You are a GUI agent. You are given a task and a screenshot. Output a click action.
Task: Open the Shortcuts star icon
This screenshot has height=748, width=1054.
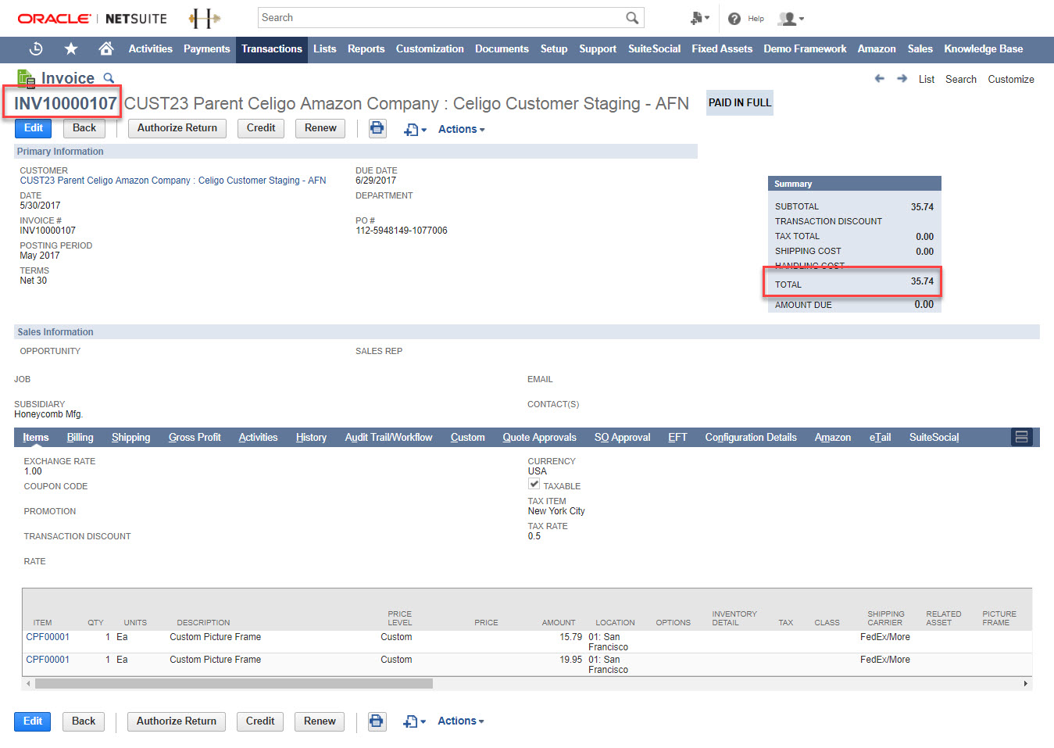(71, 49)
